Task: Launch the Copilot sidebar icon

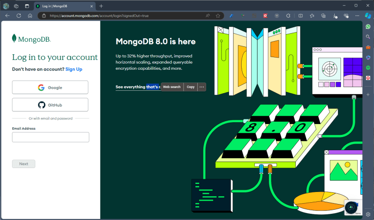Action: [x=368, y=16]
